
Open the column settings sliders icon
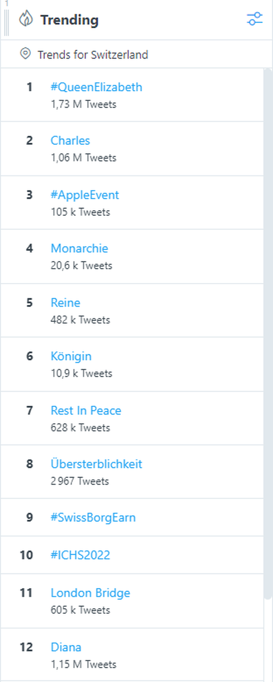click(255, 19)
